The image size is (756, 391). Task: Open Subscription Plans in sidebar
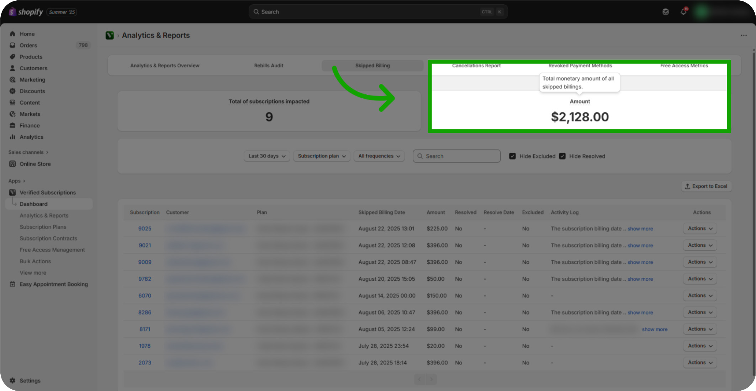[x=43, y=227]
